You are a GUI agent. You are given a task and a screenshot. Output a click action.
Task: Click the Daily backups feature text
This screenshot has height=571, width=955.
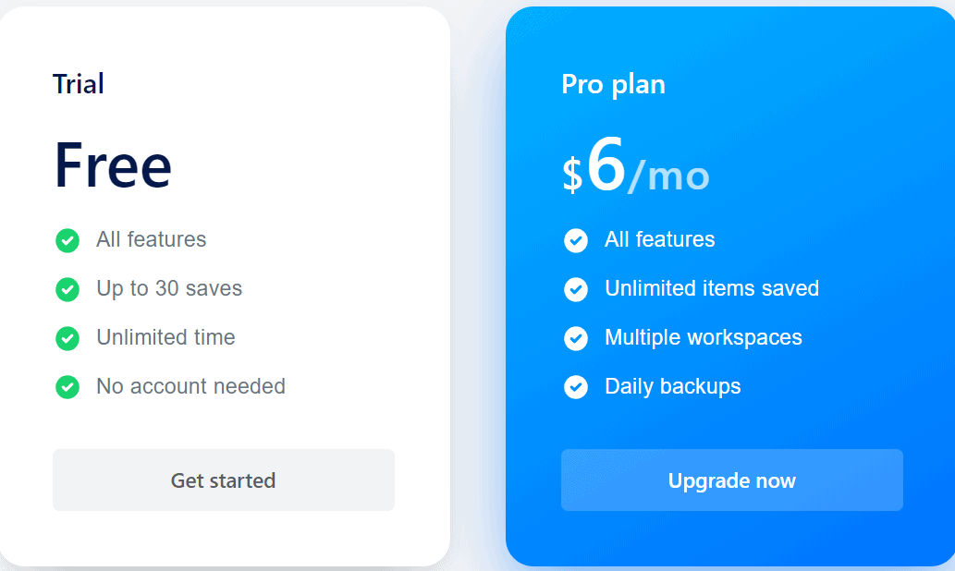click(672, 387)
